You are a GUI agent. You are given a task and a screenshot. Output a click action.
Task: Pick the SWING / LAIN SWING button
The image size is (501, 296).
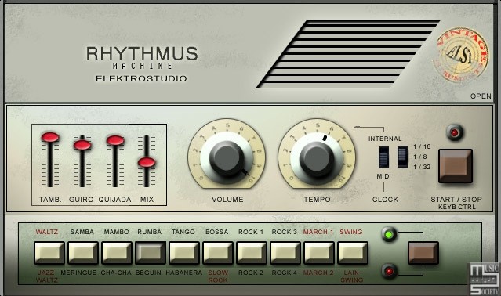pyautogui.click(x=353, y=252)
